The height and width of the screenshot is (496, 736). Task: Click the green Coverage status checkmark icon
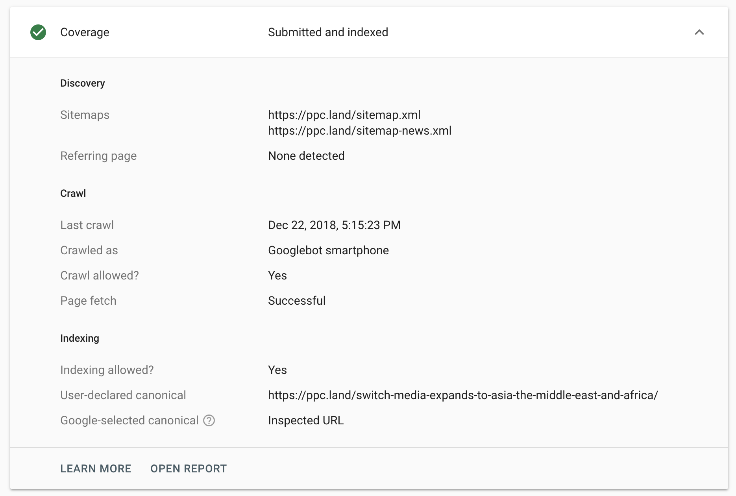coord(38,32)
